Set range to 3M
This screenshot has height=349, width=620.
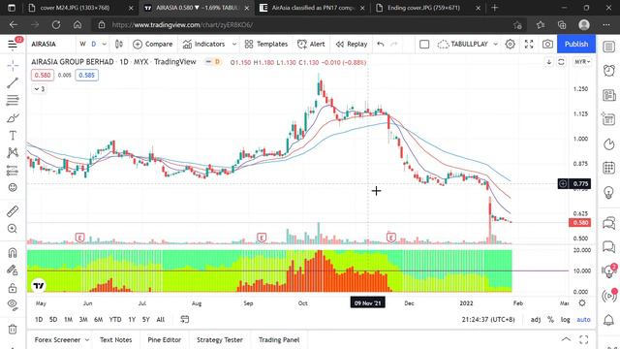(83, 319)
